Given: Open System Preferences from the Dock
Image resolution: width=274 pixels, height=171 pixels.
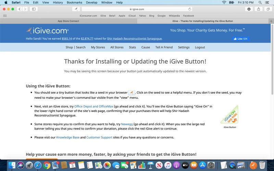Looking at the screenshot, I should [x=211, y=165].
